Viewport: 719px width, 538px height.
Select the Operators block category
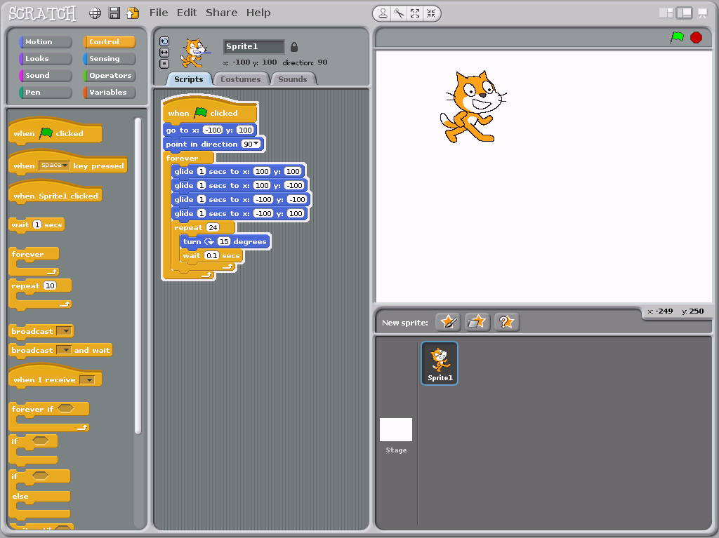[109, 76]
